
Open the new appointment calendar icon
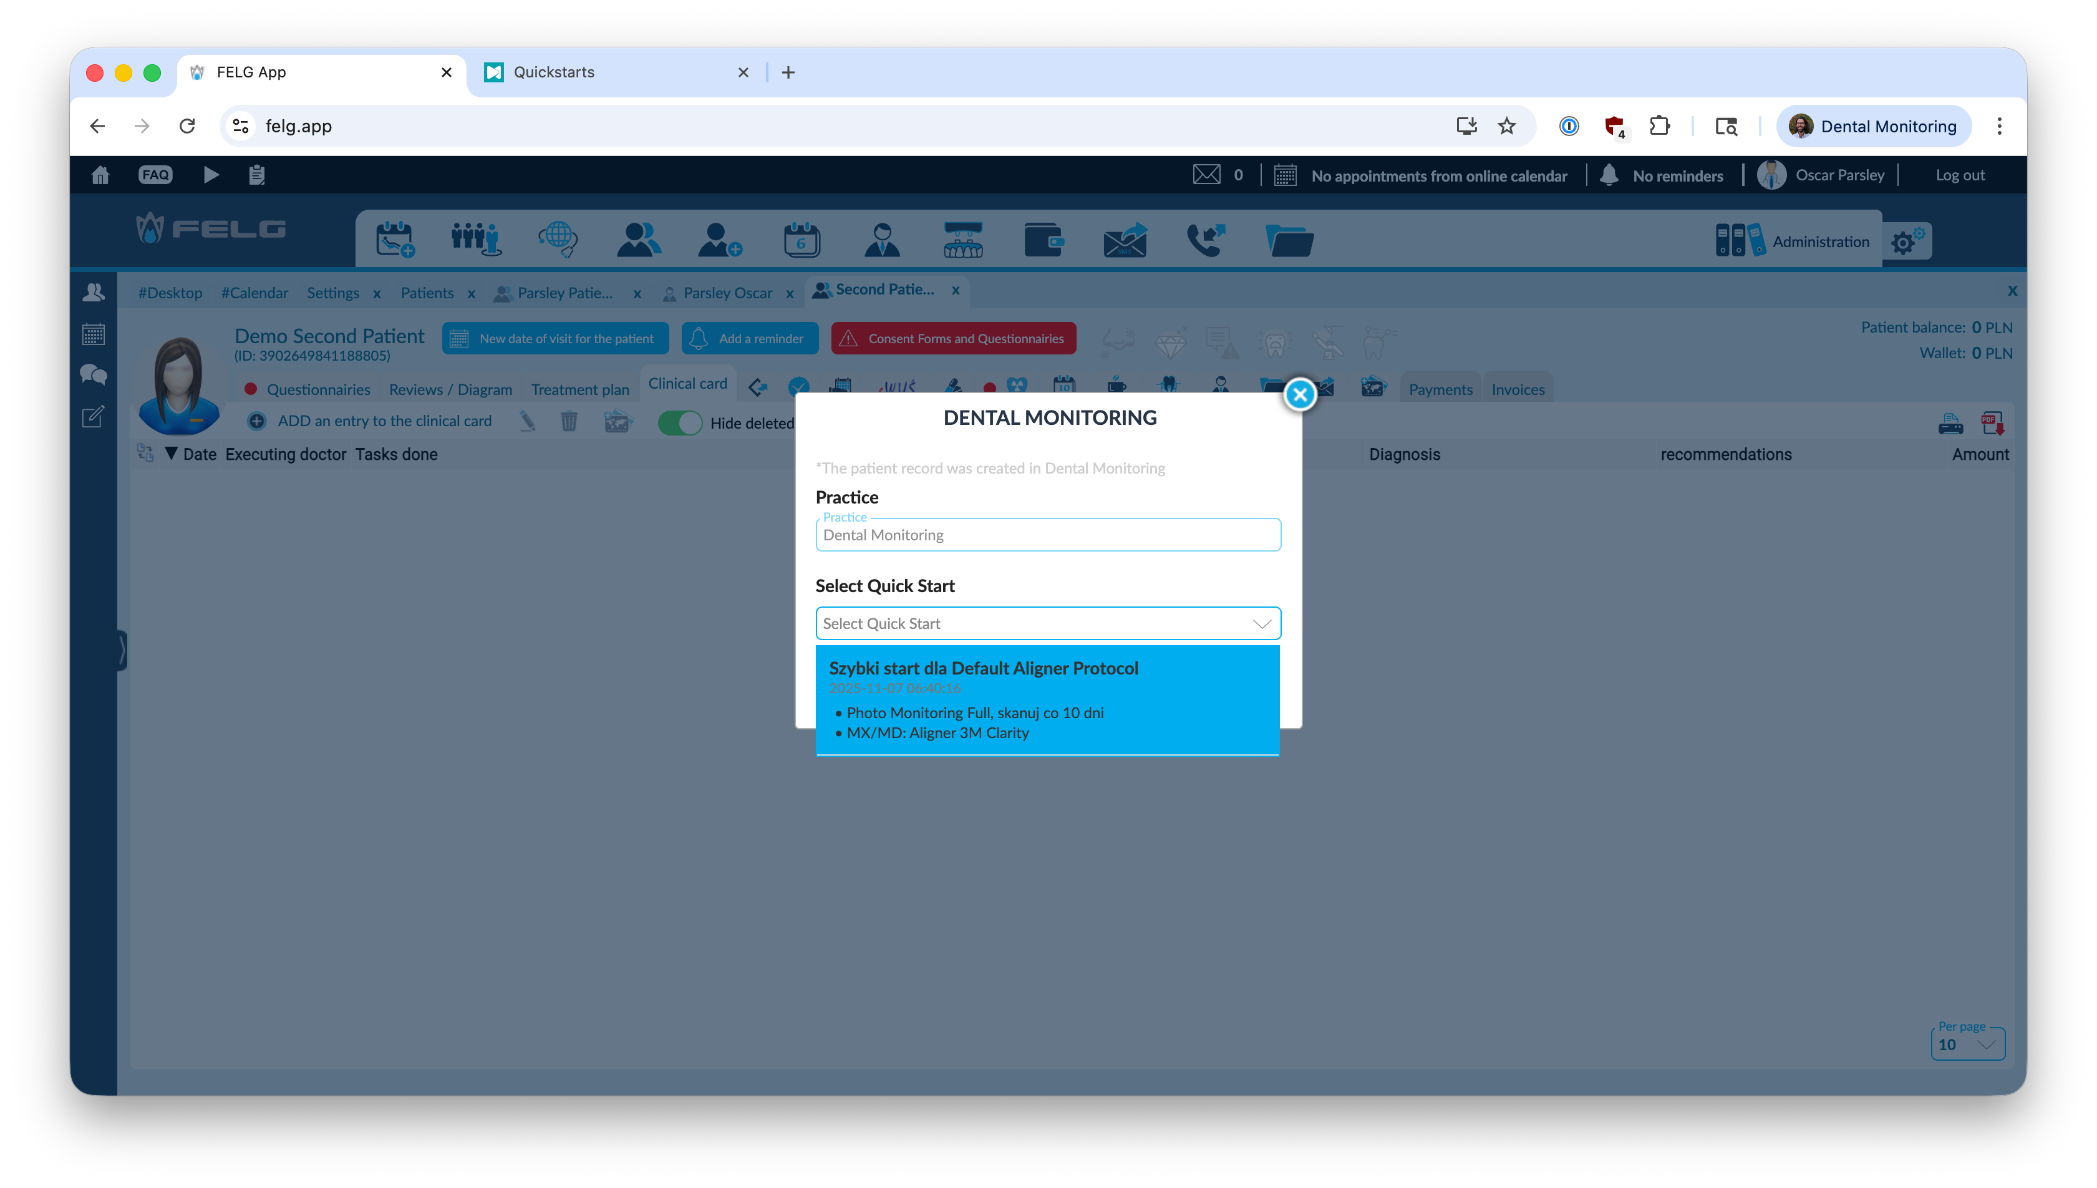(395, 240)
